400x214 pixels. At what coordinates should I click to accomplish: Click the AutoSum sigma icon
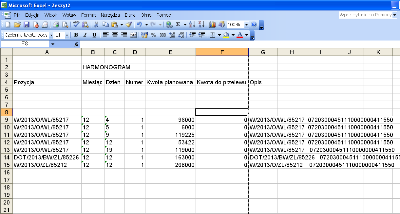pos(178,25)
